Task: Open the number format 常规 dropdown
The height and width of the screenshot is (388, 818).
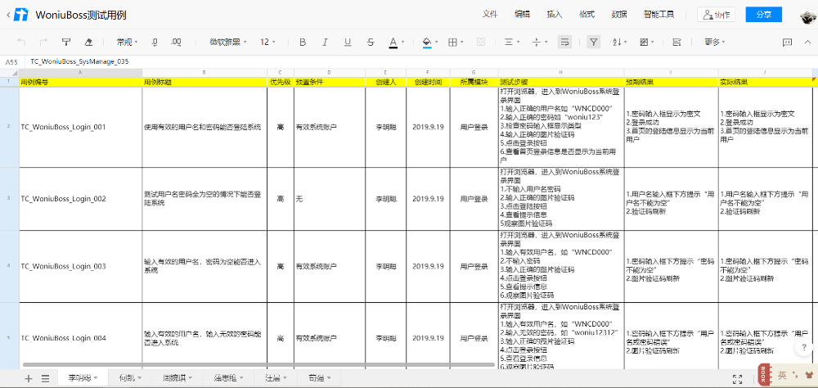Action: 128,43
